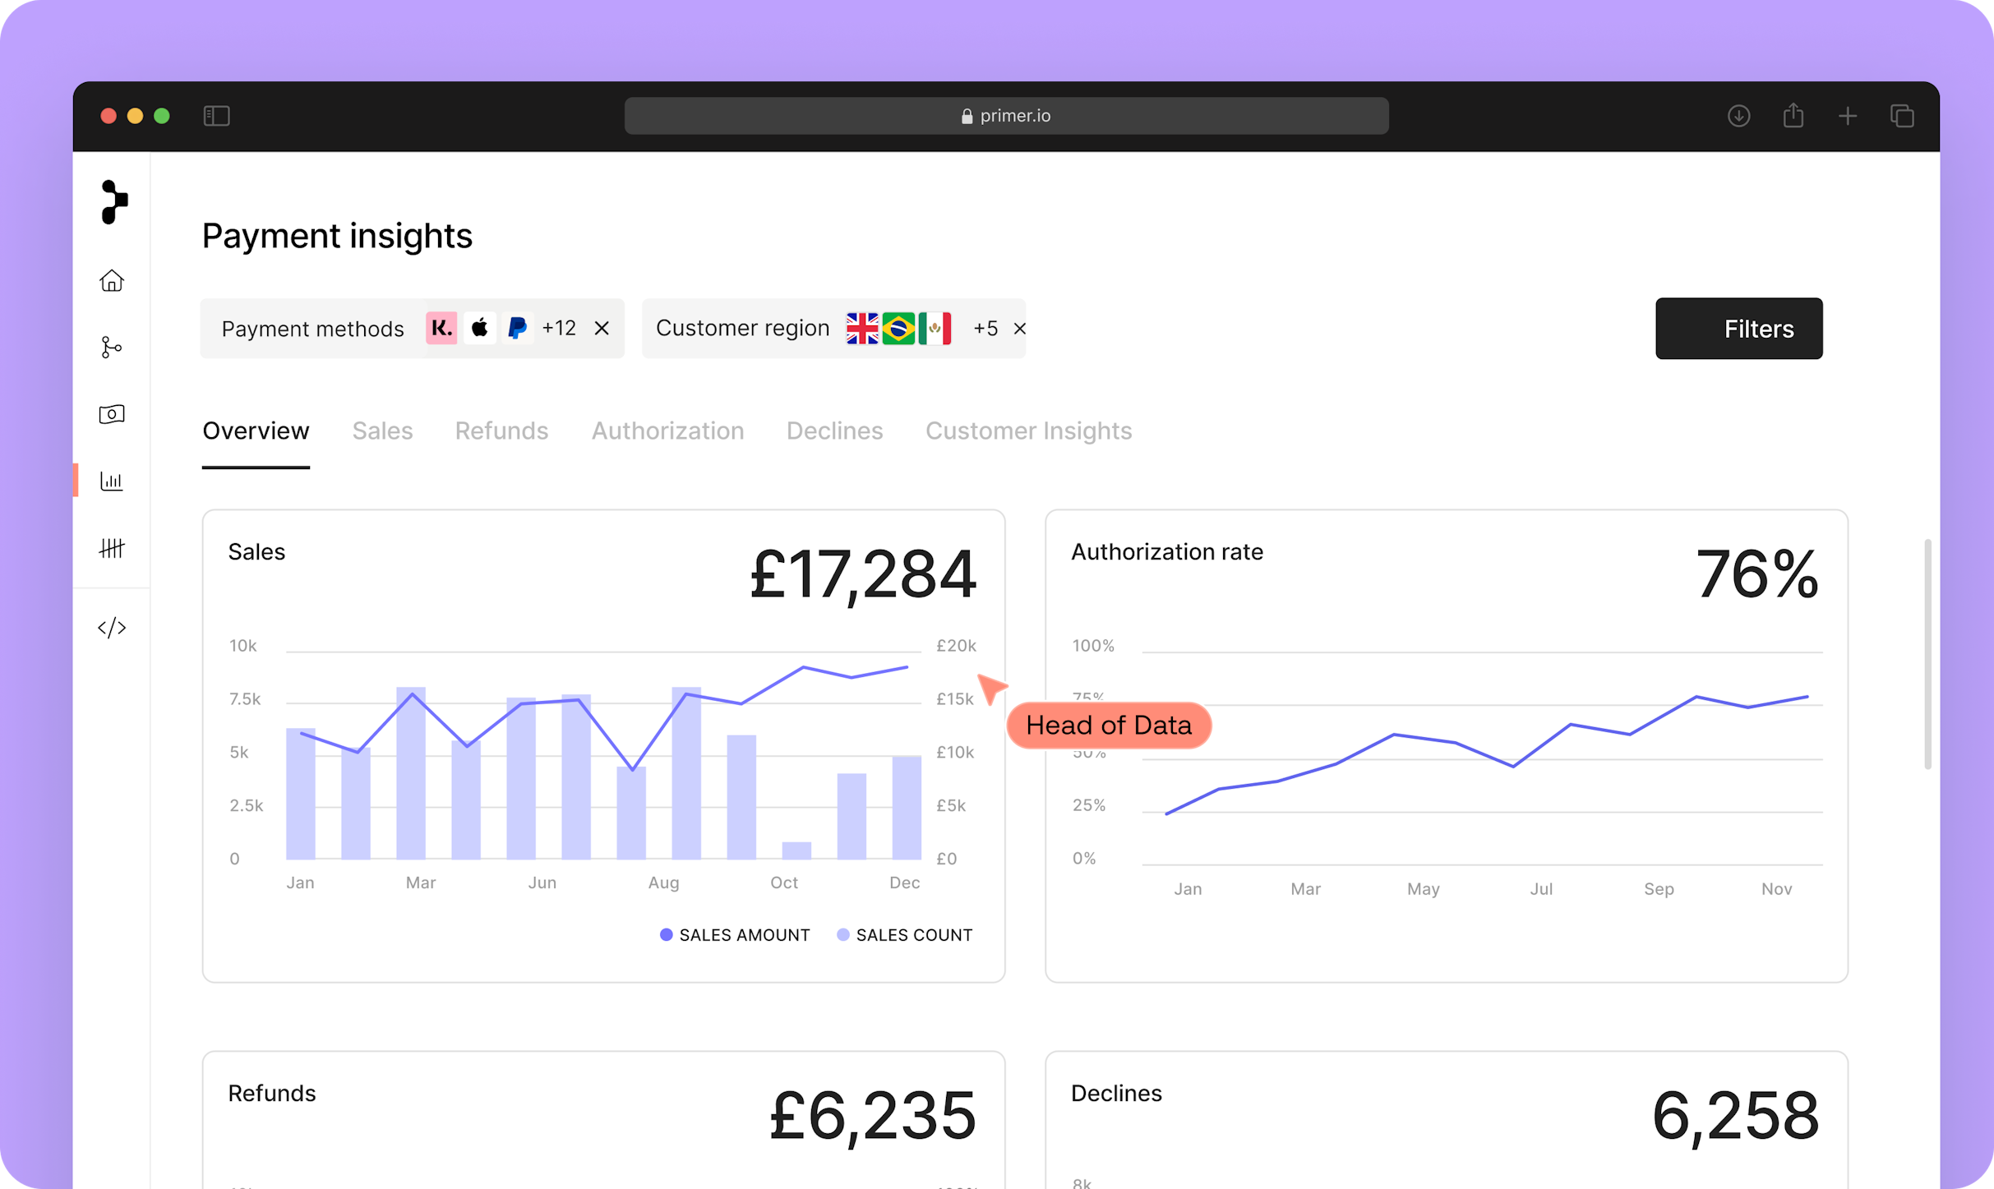The width and height of the screenshot is (1994, 1189).
Task: Switch to the Declines tab
Action: coord(834,431)
